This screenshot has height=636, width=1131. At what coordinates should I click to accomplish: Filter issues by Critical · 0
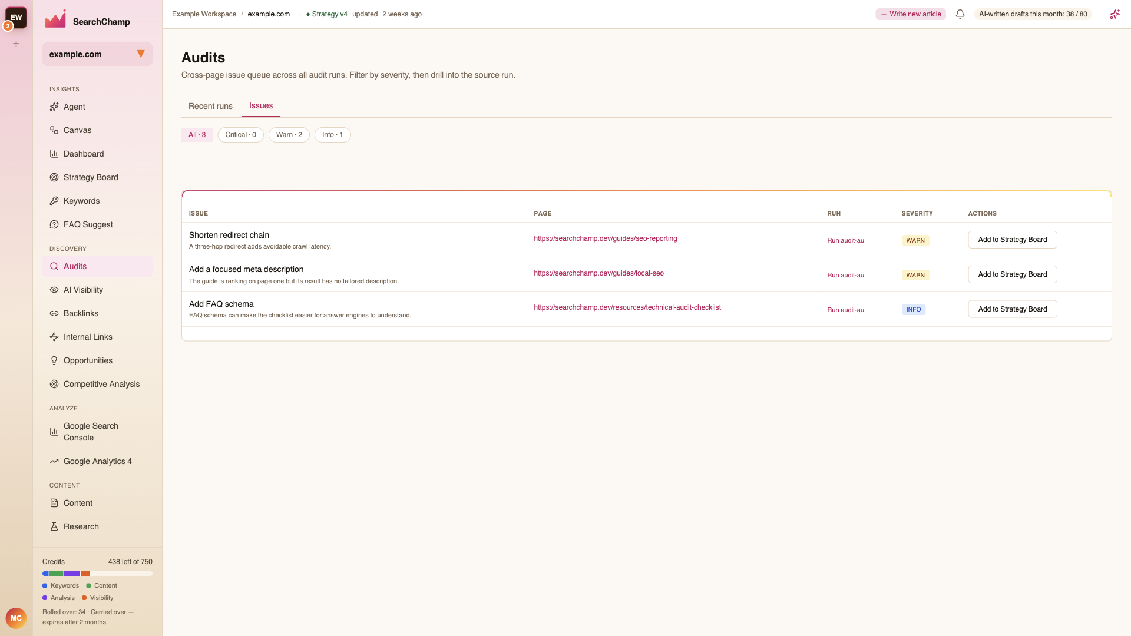(241, 135)
